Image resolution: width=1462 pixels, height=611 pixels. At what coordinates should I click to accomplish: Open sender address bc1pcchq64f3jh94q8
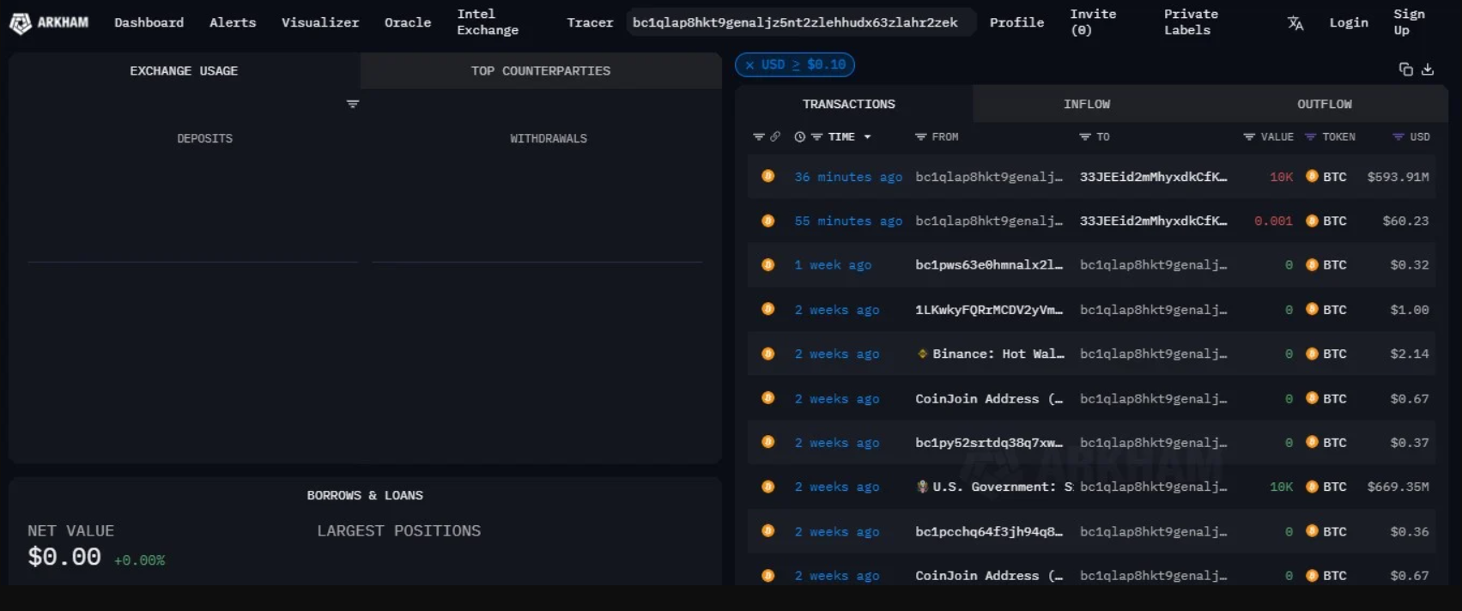point(989,531)
